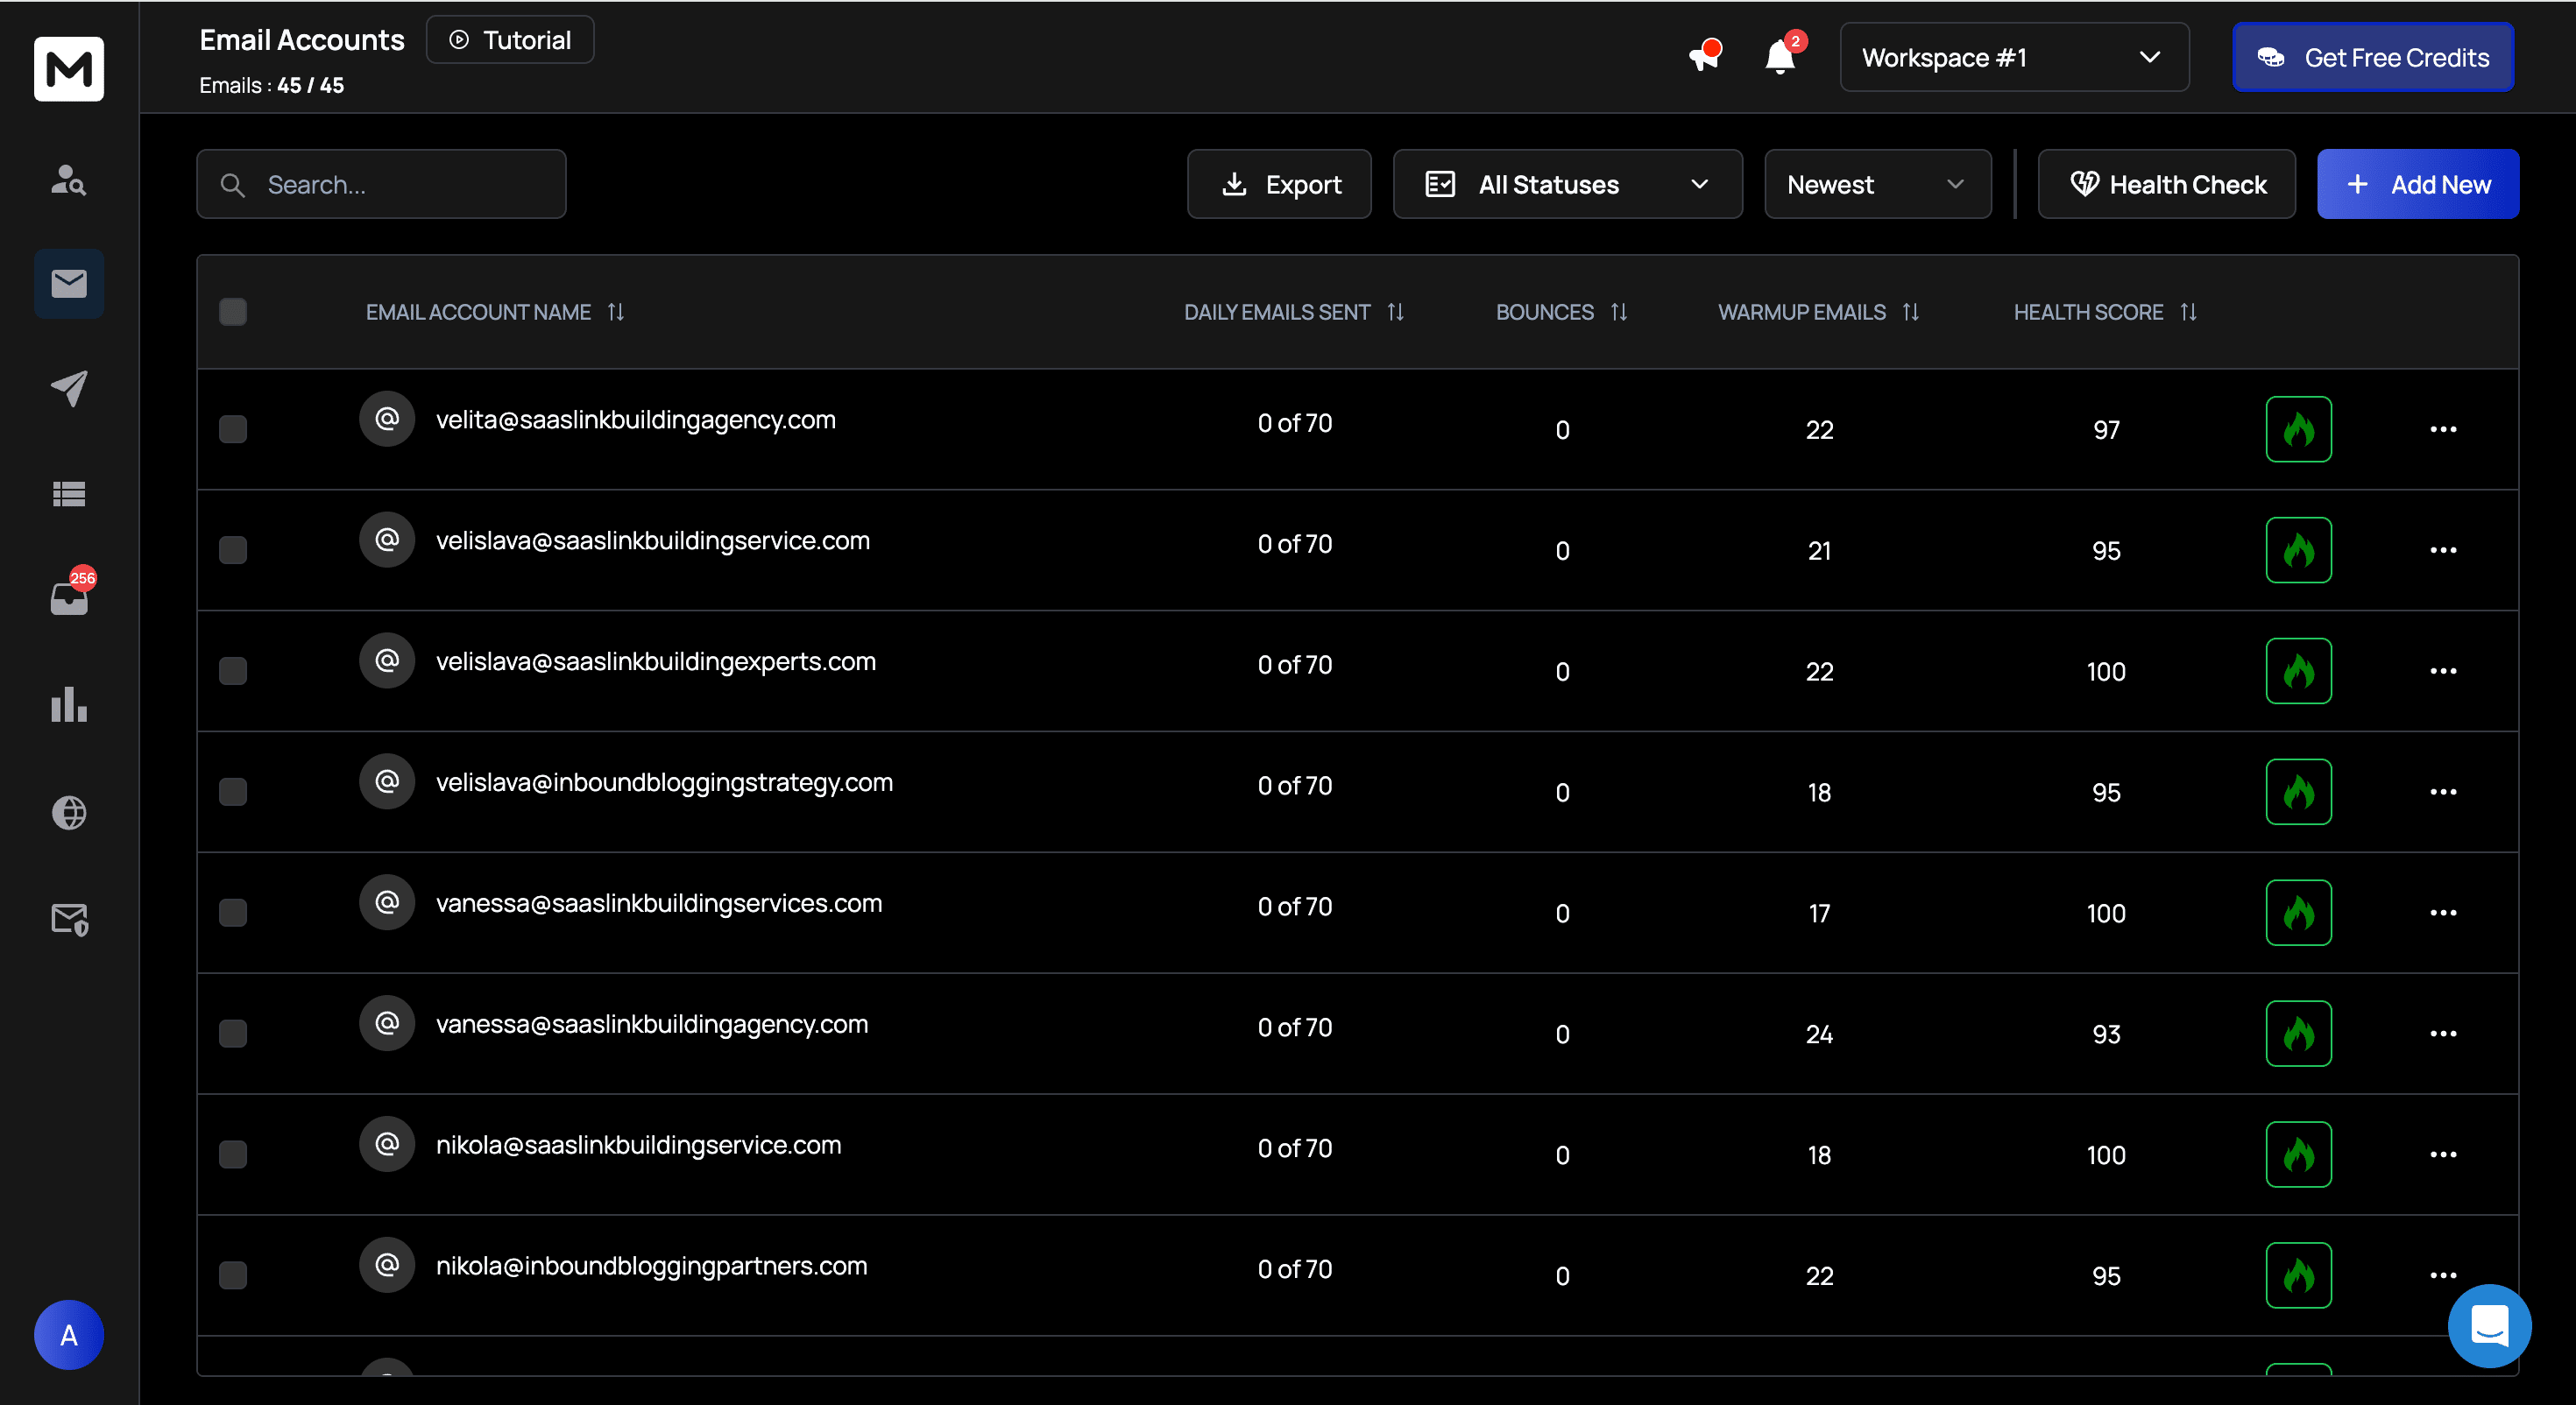Click the Search email accounts field
This screenshot has height=1405, width=2576.
point(381,184)
